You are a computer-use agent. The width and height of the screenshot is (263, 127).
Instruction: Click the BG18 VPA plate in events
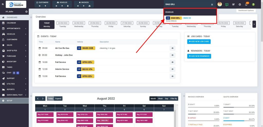click(x=86, y=69)
